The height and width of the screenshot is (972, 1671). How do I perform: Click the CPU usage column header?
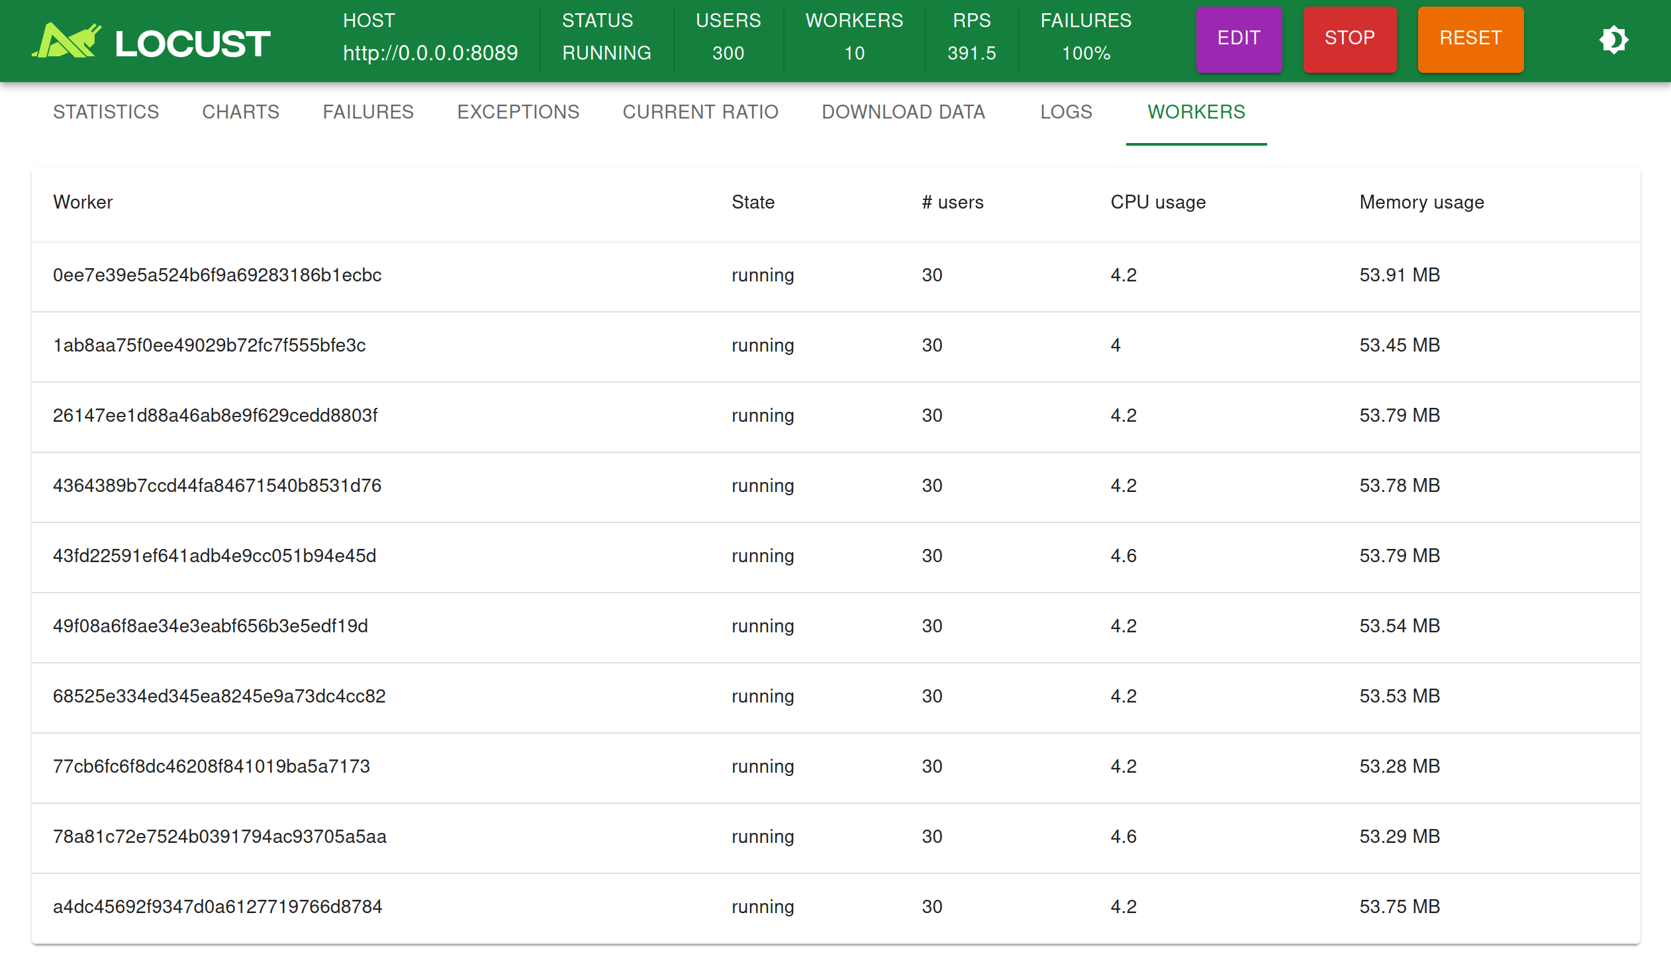click(x=1158, y=202)
